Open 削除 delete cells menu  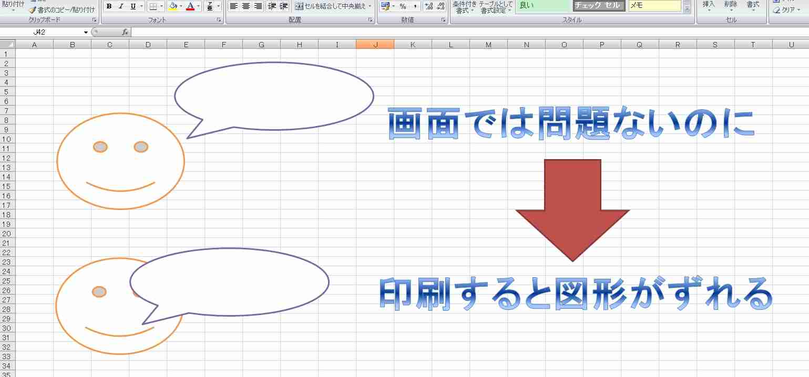[731, 6]
